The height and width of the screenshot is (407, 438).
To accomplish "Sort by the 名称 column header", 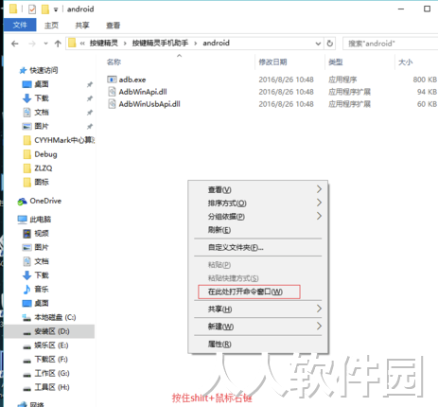I will pos(114,62).
